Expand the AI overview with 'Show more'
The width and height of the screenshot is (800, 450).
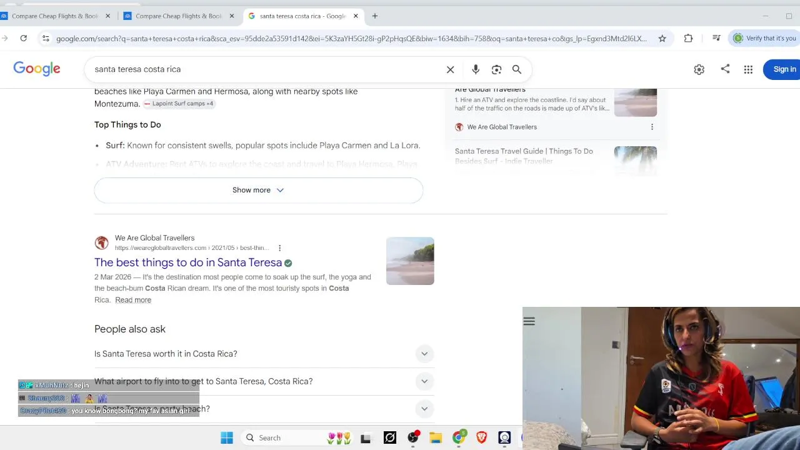pyautogui.click(x=259, y=190)
